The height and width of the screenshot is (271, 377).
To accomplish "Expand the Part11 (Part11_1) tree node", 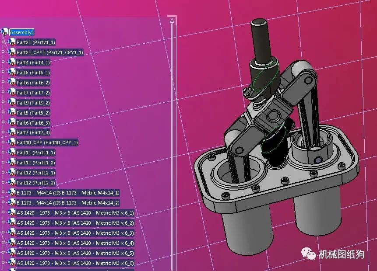I will [3, 152].
